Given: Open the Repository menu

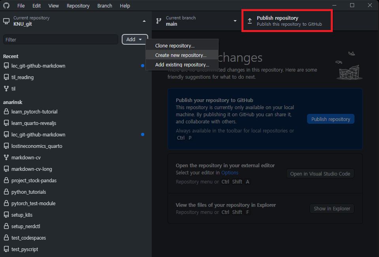Looking at the screenshot, I should point(78,6).
